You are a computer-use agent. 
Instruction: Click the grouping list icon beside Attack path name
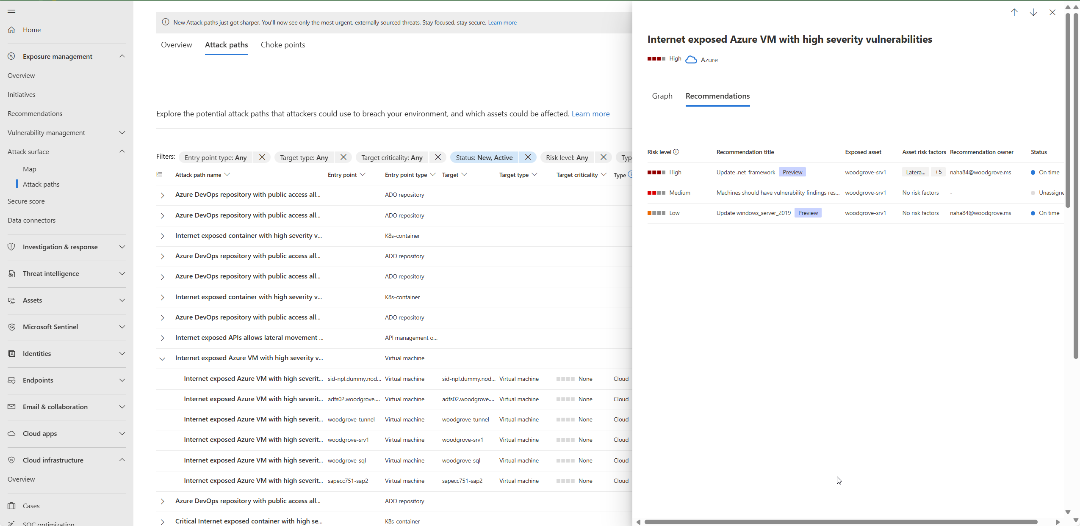159,174
